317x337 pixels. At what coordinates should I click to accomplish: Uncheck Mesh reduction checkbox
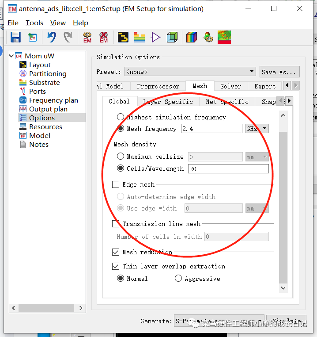point(116,252)
